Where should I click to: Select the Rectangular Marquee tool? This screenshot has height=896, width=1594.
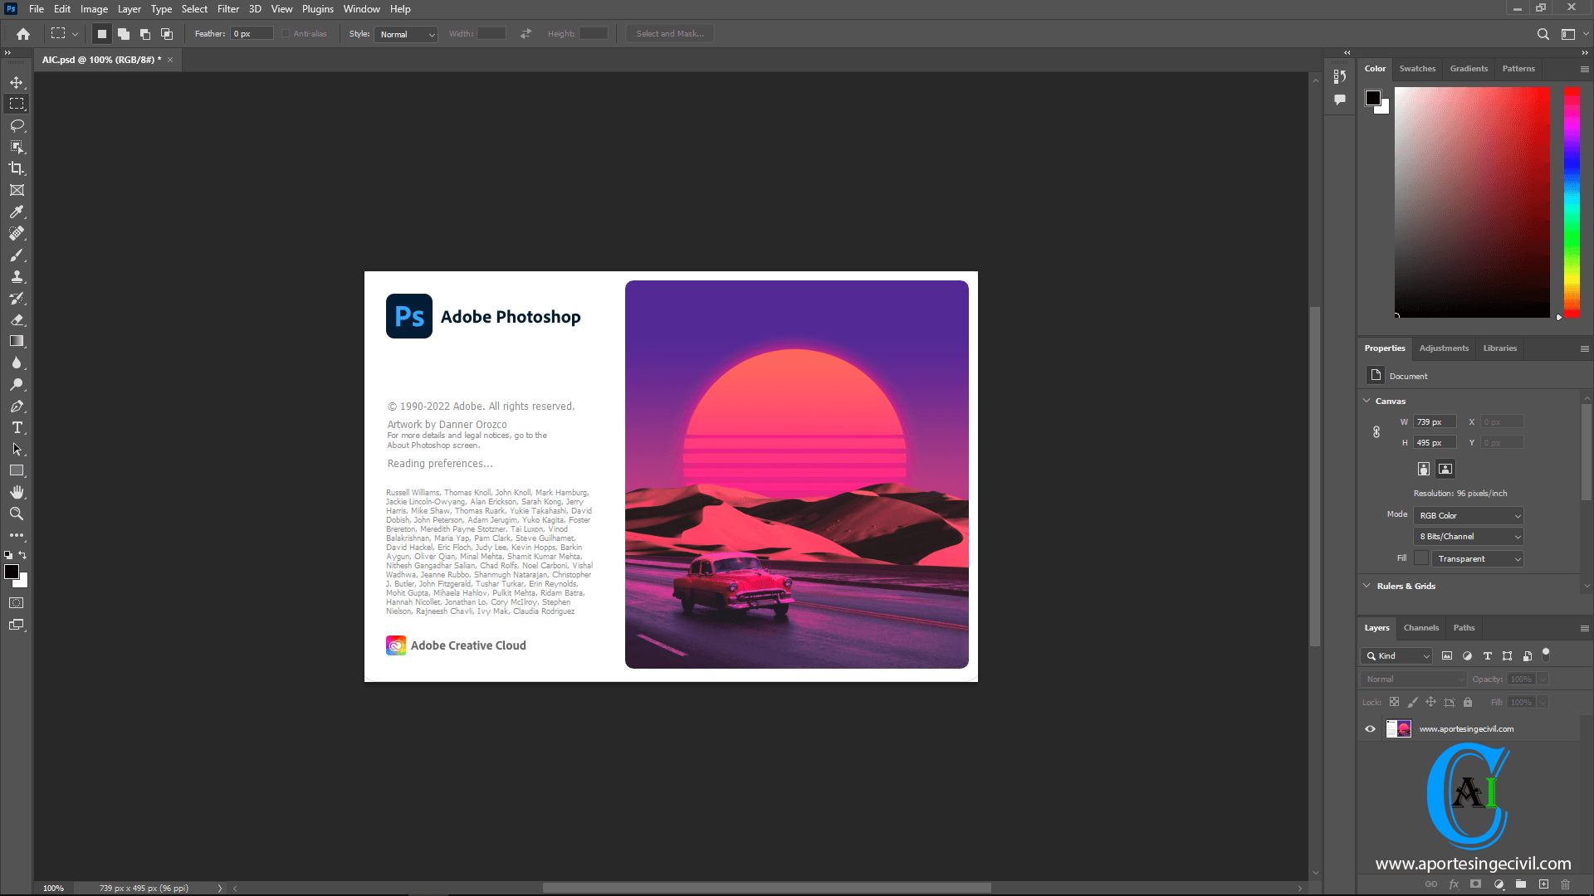pos(17,103)
